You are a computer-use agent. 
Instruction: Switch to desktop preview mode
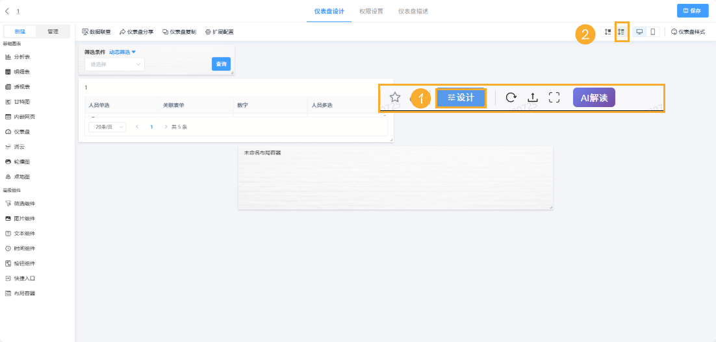(639, 32)
